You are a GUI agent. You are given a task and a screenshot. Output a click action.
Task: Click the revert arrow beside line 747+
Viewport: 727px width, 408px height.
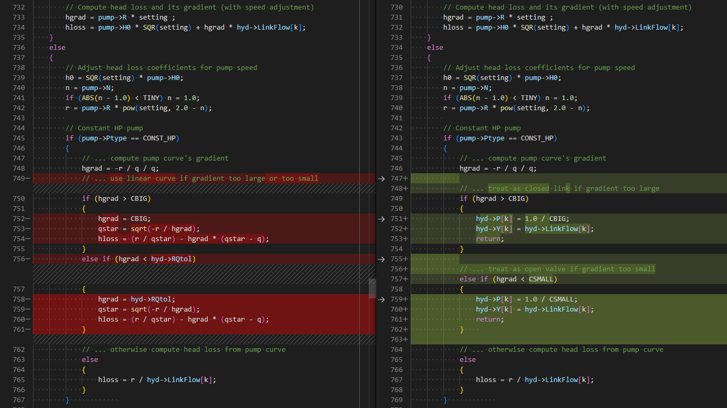[381, 179]
